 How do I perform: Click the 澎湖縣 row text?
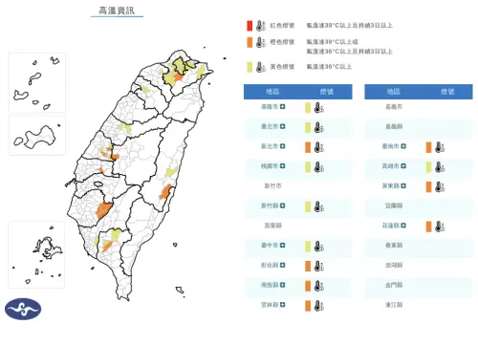(394, 265)
